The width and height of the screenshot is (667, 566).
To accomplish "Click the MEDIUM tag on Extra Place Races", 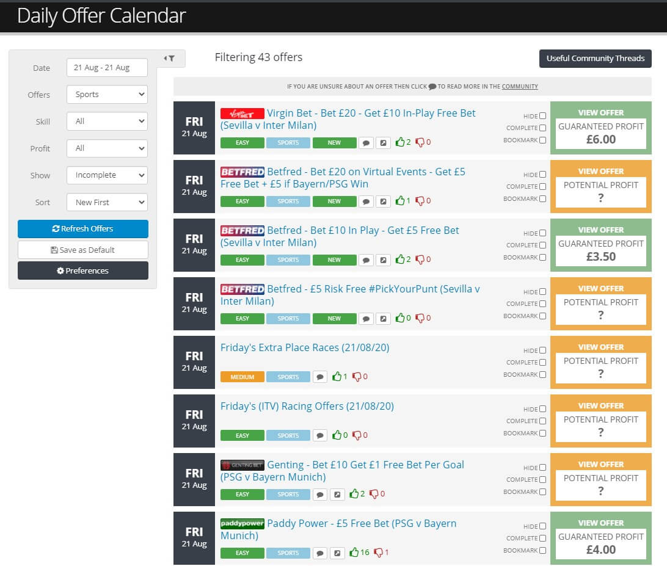I will coord(242,377).
